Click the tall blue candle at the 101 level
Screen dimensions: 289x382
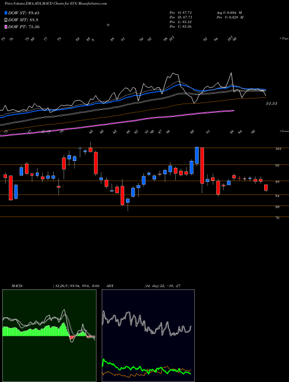[x=197, y=156]
